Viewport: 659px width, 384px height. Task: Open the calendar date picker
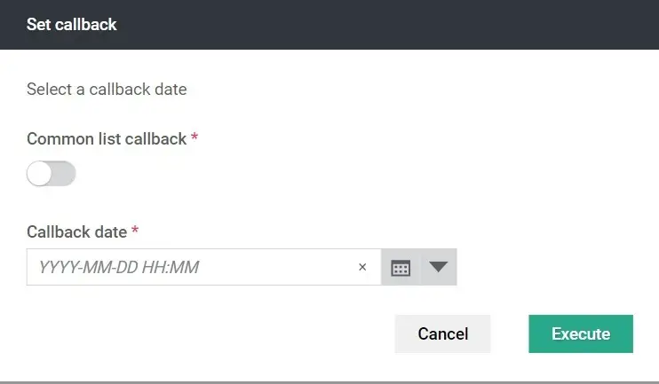click(x=401, y=268)
